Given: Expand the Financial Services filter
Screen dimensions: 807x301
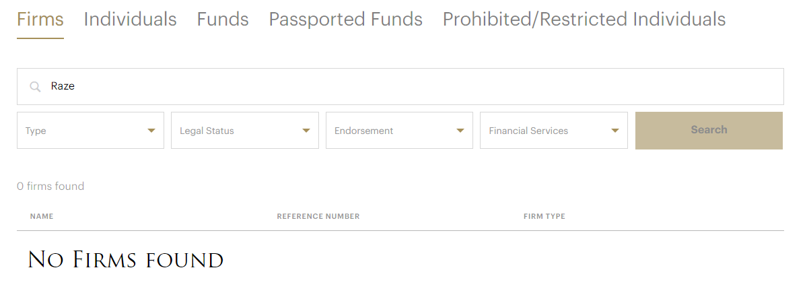Looking at the screenshot, I should [553, 131].
